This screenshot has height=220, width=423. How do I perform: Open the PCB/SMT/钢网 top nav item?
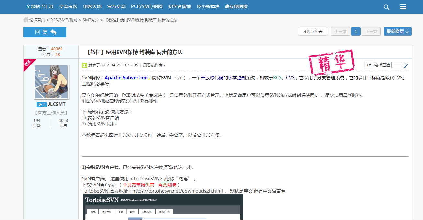click(147, 6)
